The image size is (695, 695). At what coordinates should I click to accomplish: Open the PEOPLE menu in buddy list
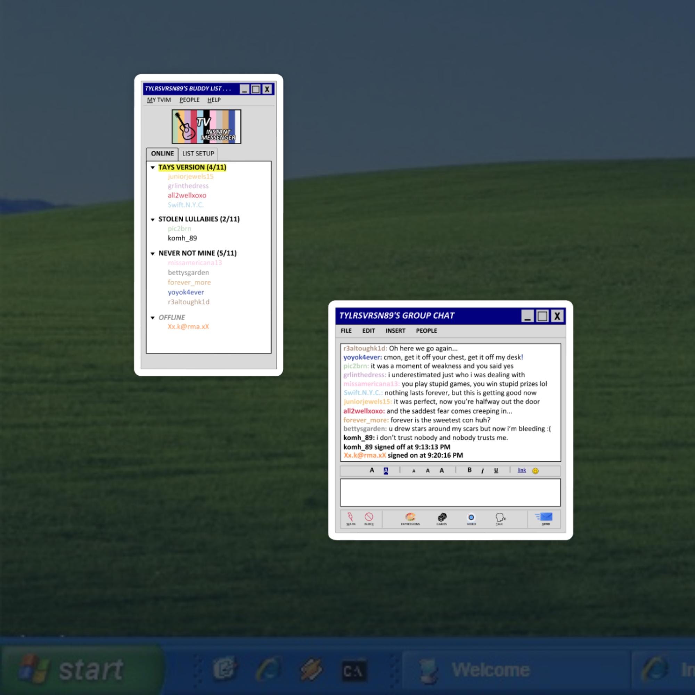click(x=190, y=100)
